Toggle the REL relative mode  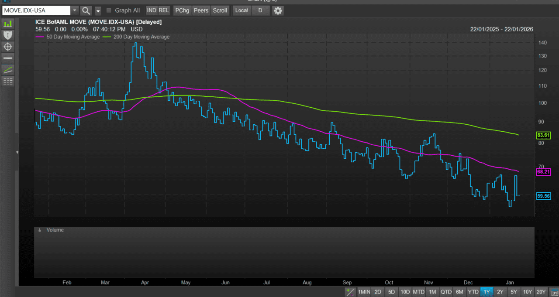[x=164, y=10]
